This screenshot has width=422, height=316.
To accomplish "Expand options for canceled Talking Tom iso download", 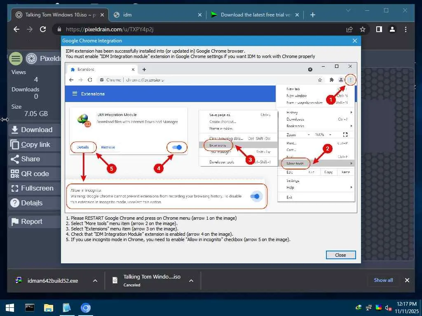I will (191, 281).
